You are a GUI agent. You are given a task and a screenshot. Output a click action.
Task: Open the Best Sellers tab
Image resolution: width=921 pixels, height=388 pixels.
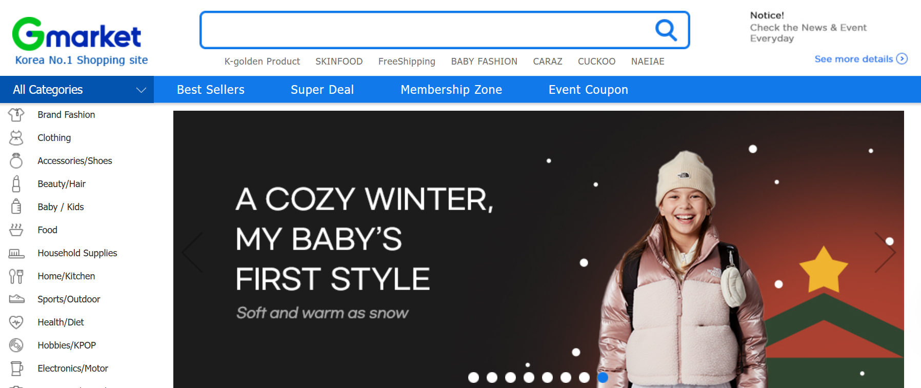click(210, 90)
